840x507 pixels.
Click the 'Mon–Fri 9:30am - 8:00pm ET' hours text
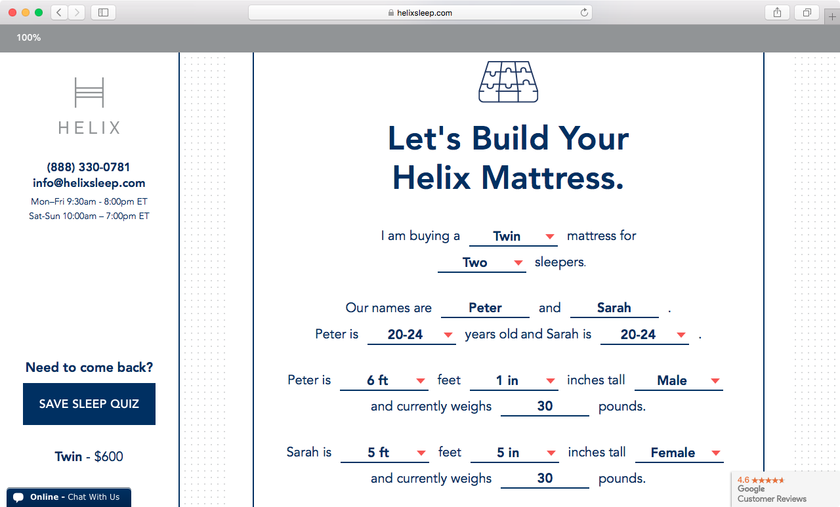click(x=89, y=202)
